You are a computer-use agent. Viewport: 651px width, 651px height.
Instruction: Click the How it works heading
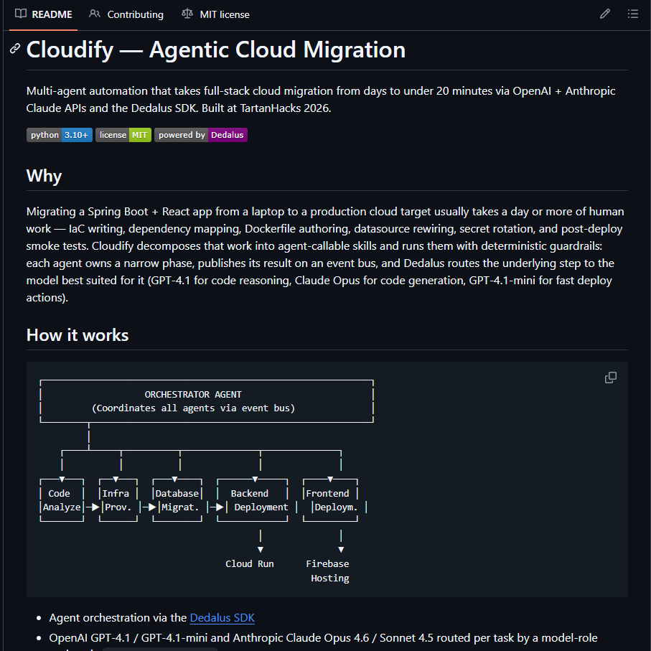tap(78, 335)
